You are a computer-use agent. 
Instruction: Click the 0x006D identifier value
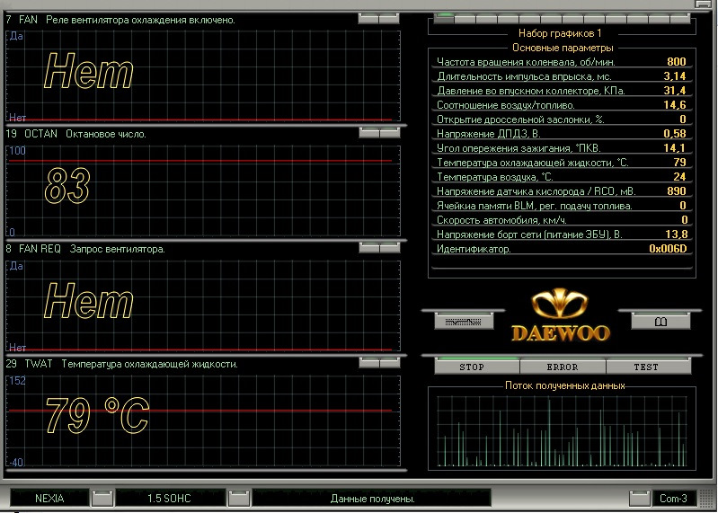click(x=668, y=249)
